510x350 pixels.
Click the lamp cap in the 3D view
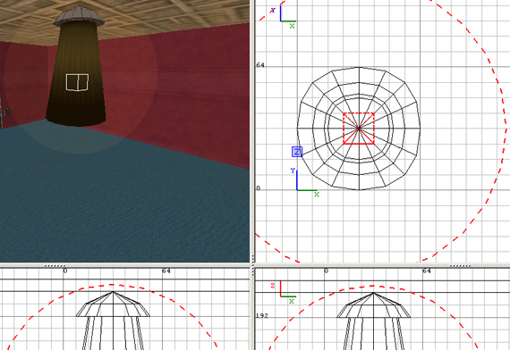pos(79,16)
